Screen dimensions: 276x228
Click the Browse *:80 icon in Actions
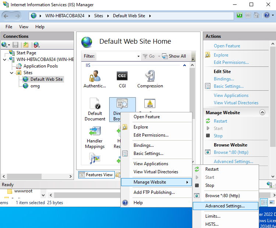pos(208,152)
